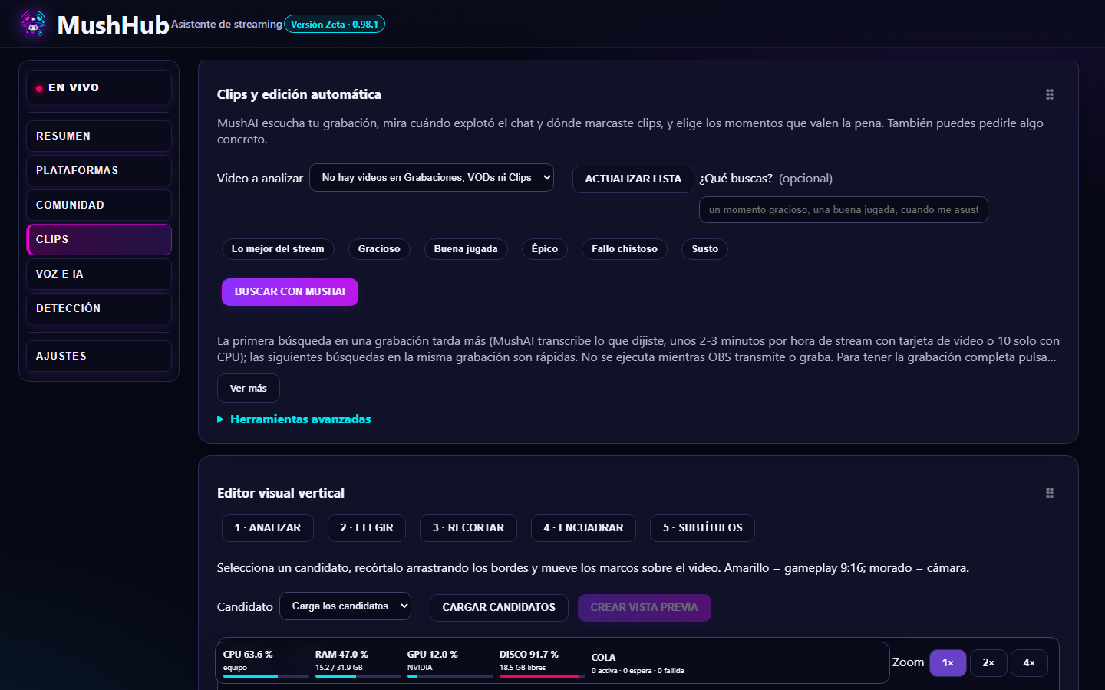Screen dimensions: 1105x690
Task: Select the Susto chip
Action: tap(704, 249)
